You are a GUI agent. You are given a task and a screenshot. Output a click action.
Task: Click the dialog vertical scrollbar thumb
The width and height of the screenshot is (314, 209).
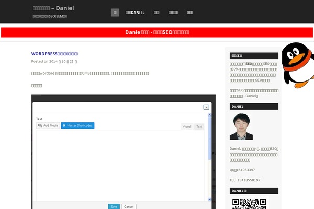pos(210,138)
